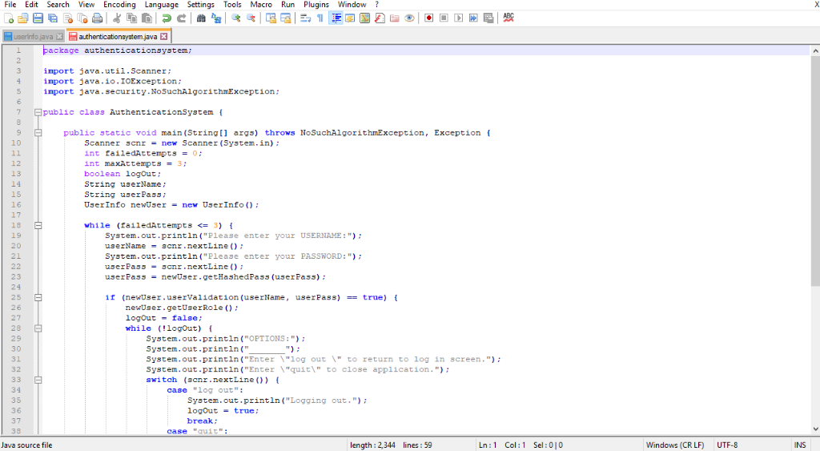The image size is (820, 451).
Task: Open the File menu
Action: [x=10, y=5]
